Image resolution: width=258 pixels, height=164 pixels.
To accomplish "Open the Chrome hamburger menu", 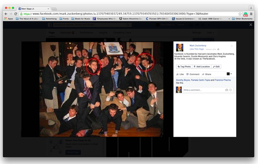I will click(251, 14).
